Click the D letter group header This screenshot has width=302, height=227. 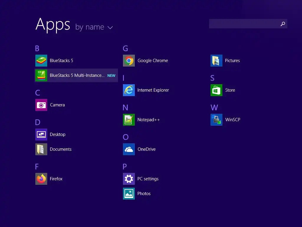pyautogui.click(x=38, y=122)
